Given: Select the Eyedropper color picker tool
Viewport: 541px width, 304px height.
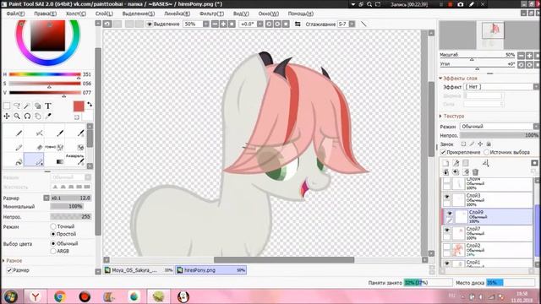Looking at the screenshot, I should pyautogui.click(x=48, y=117).
